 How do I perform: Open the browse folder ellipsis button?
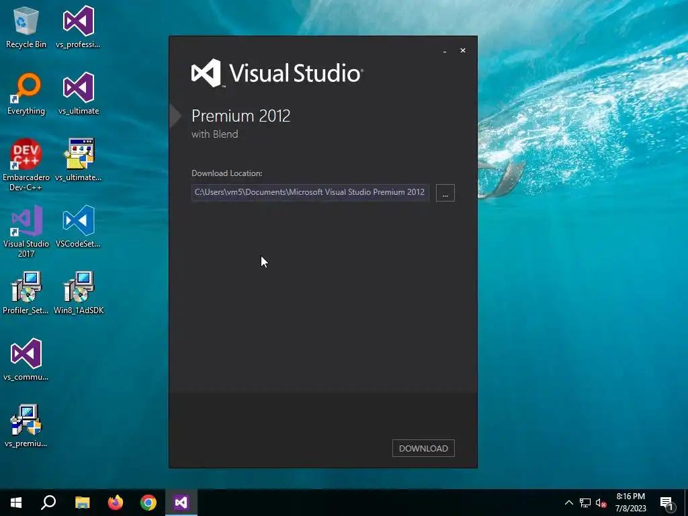coord(445,193)
